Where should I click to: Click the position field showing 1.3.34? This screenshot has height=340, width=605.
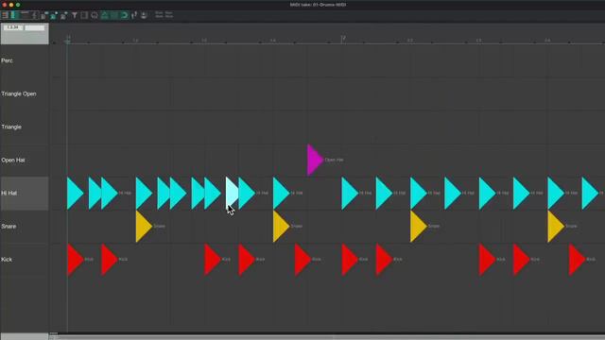coord(13,27)
